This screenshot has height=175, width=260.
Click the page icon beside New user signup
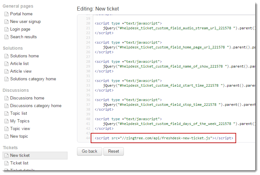6,22
